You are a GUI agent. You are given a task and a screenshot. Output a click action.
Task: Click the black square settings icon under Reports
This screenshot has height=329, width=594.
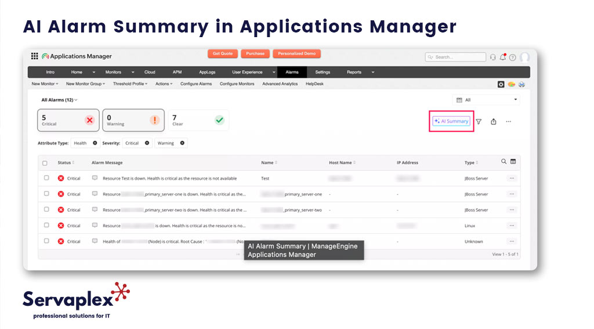(501, 84)
